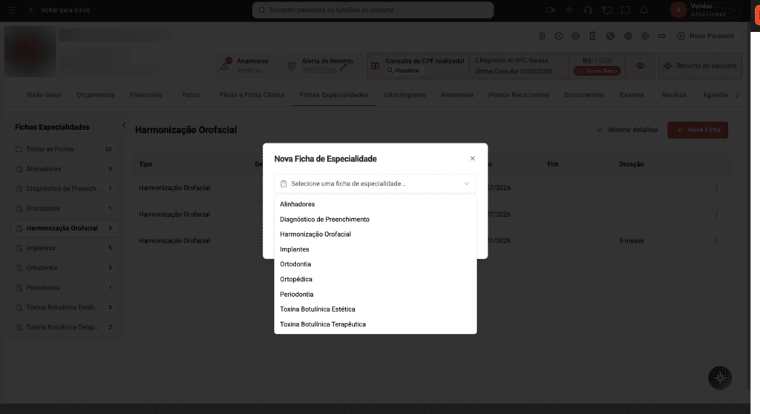Click the AI sparkle icon in top bar

click(x=569, y=10)
